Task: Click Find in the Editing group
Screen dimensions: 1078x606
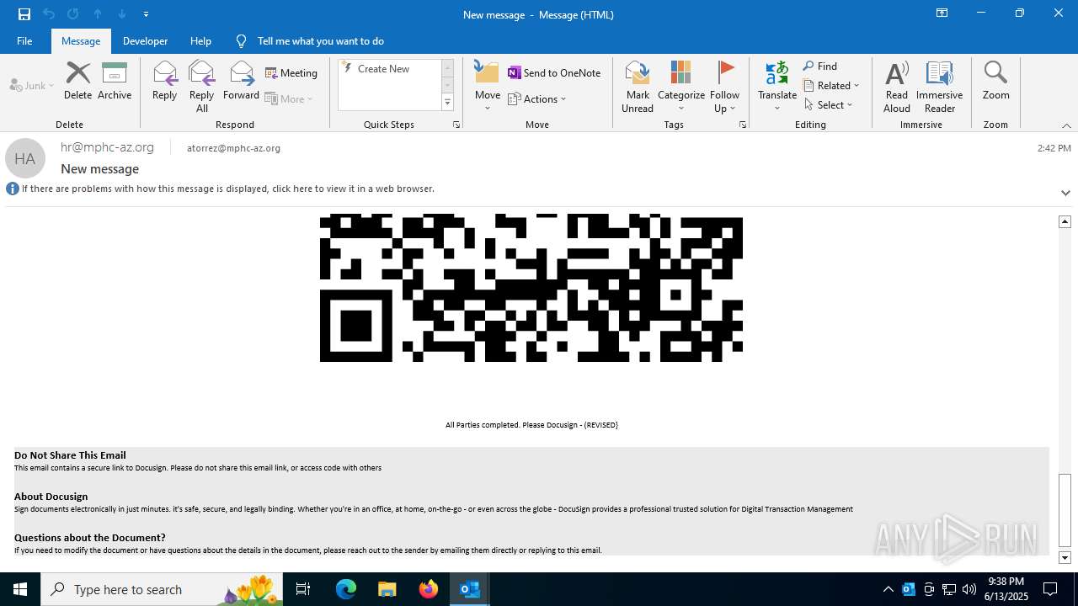Action: (820, 66)
